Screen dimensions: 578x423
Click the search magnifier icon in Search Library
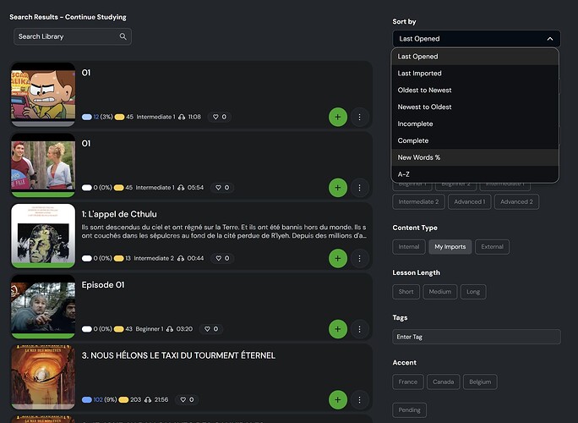pos(123,36)
